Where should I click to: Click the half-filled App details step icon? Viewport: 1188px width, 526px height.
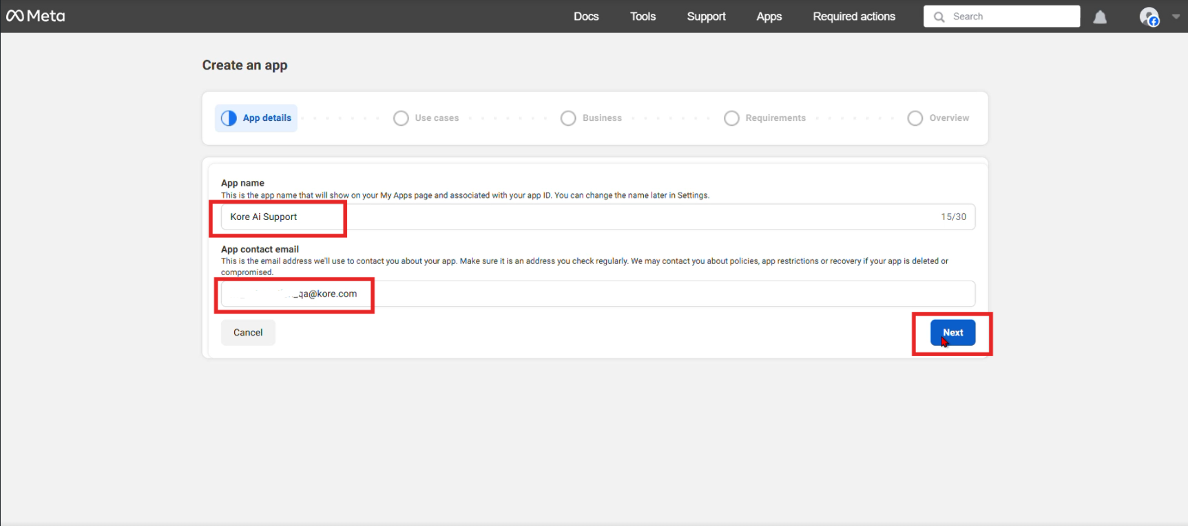click(229, 118)
